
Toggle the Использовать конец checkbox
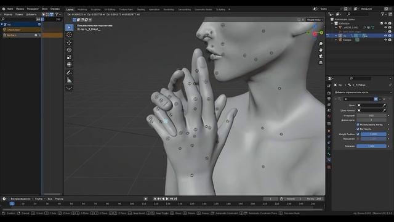(x=358, y=125)
